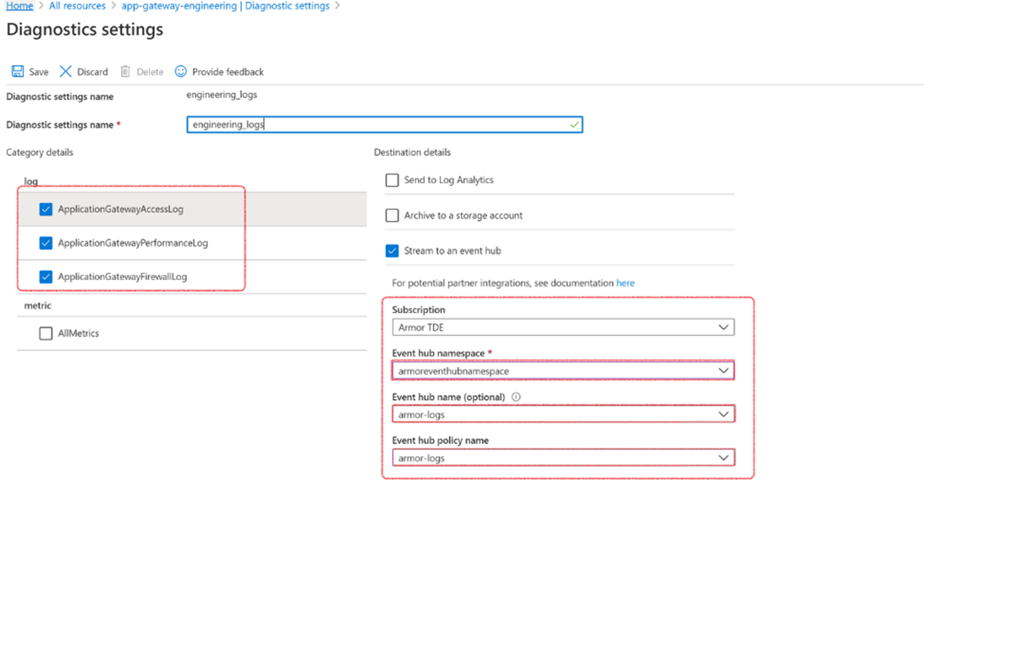Expand the Event hub policy name dropdown
This screenshot has width=1015, height=664.
(562, 458)
